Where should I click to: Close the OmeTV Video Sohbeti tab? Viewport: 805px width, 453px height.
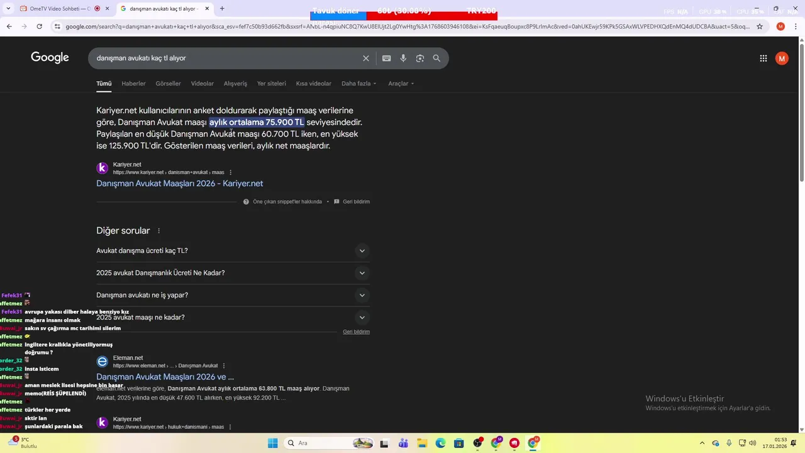107,9
